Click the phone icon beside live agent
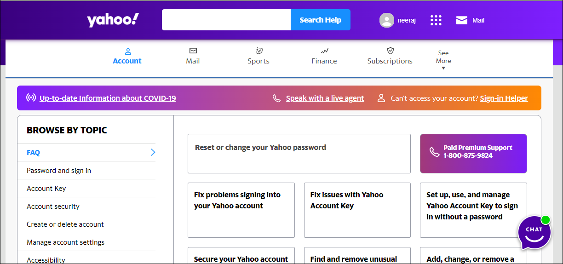This screenshot has width=563, height=264. (276, 98)
